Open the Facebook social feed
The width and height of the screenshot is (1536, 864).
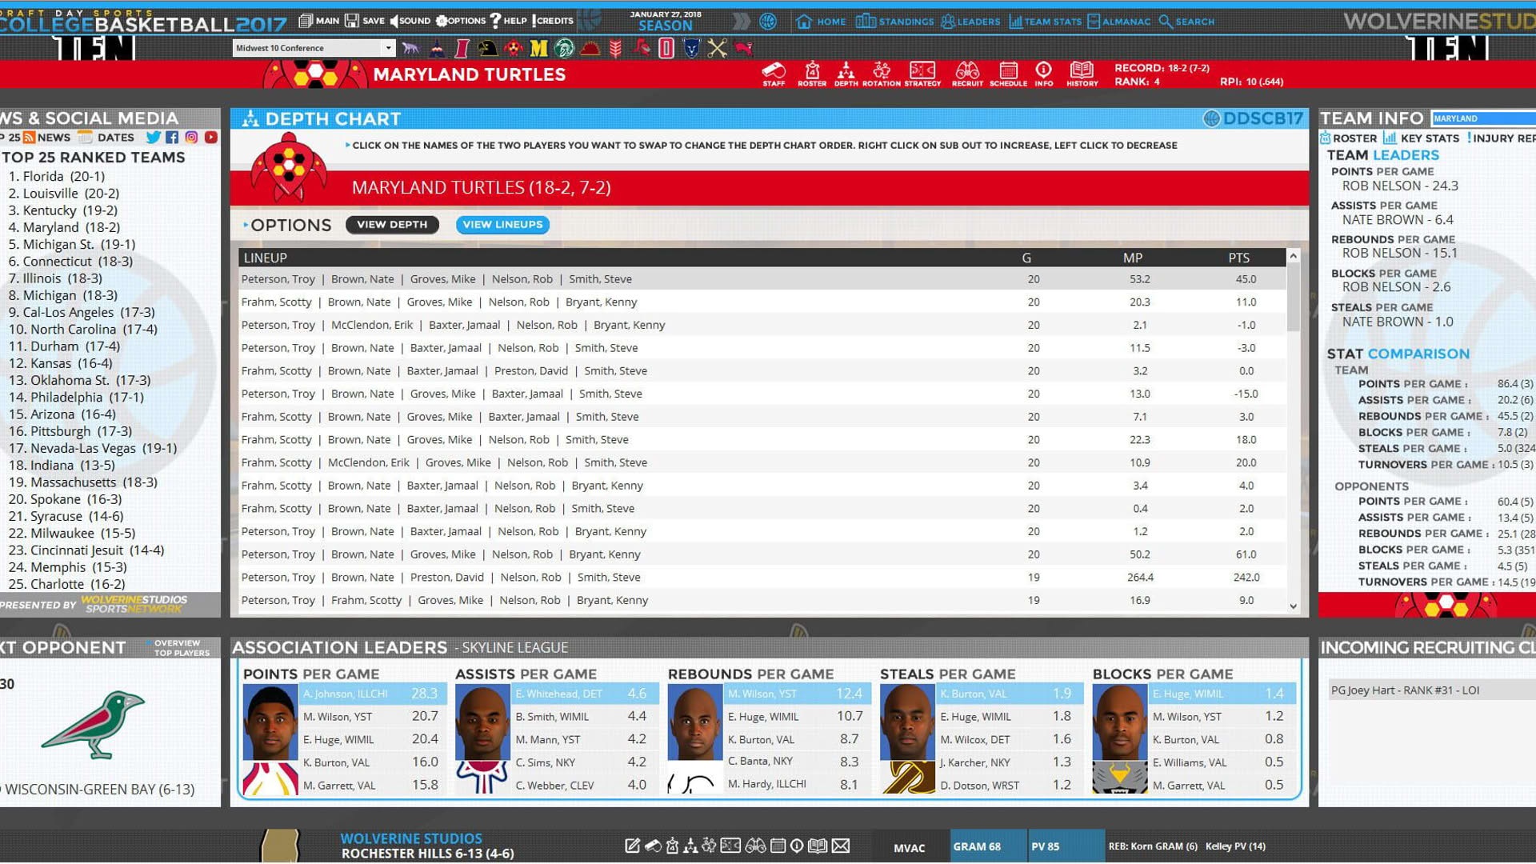tap(172, 138)
